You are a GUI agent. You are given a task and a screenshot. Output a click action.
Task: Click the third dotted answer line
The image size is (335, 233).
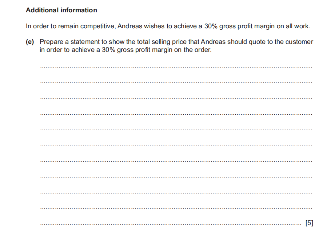[x=176, y=98]
